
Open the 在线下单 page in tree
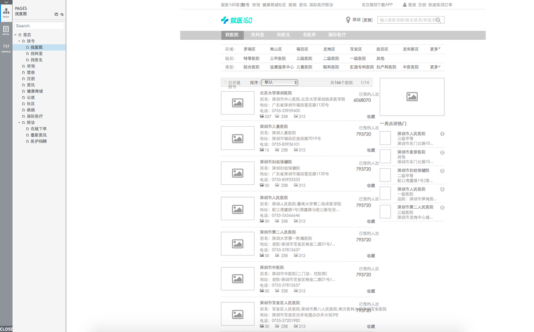[x=39, y=129]
